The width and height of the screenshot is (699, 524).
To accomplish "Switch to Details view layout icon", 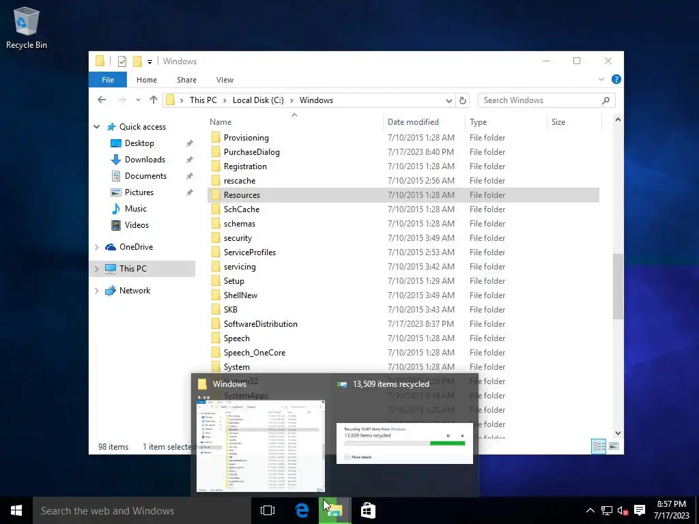I will (x=599, y=446).
